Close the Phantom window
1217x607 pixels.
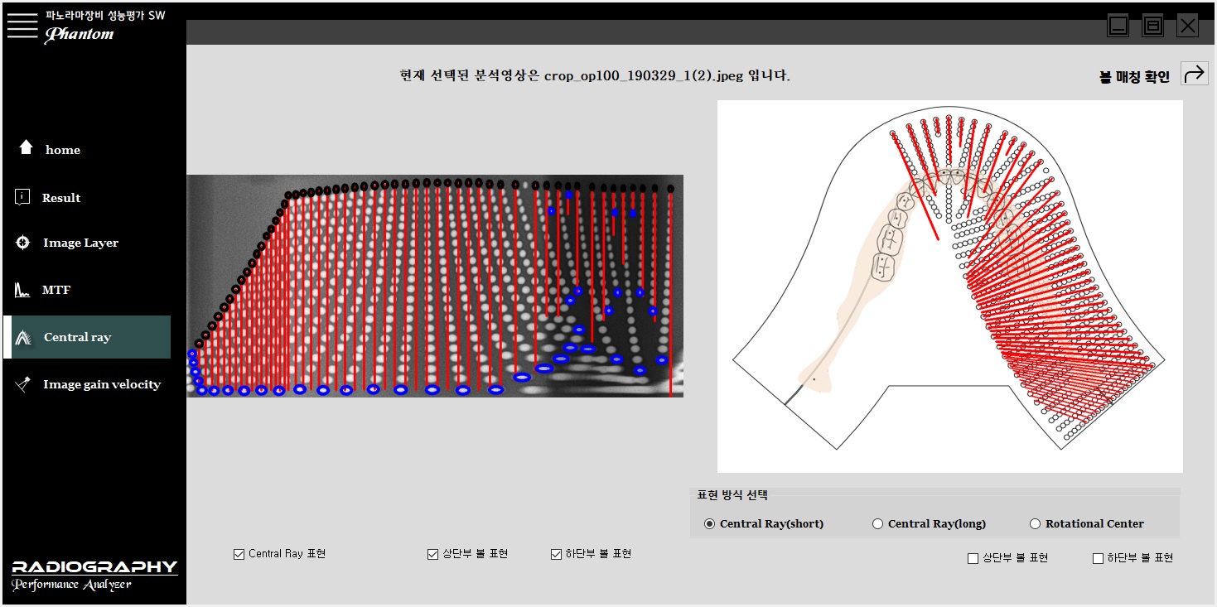[x=1188, y=26]
